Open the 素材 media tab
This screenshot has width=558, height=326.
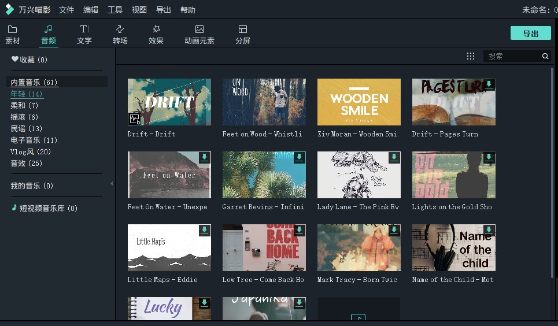(13, 34)
